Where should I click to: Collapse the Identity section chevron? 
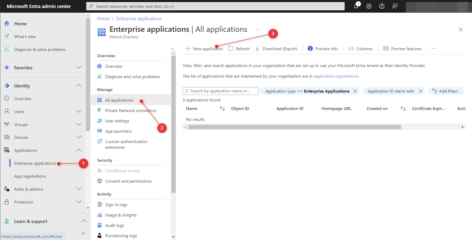tap(79, 85)
